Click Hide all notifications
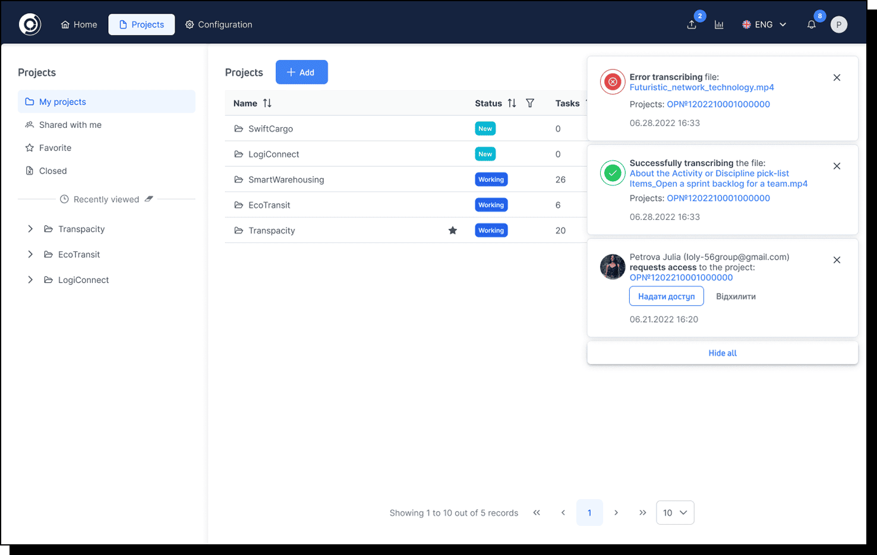Viewport: 877px width, 555px height. point(723,353)
